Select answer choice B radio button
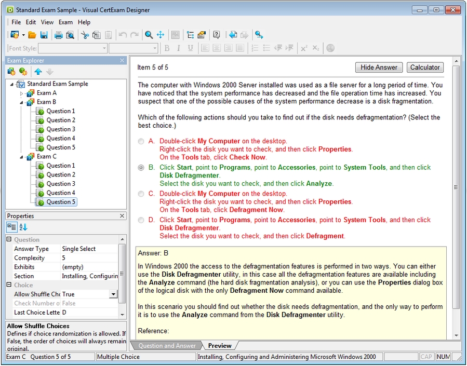Image resolution: width=467 pixels, height=366 pixels. click(141, 168)
